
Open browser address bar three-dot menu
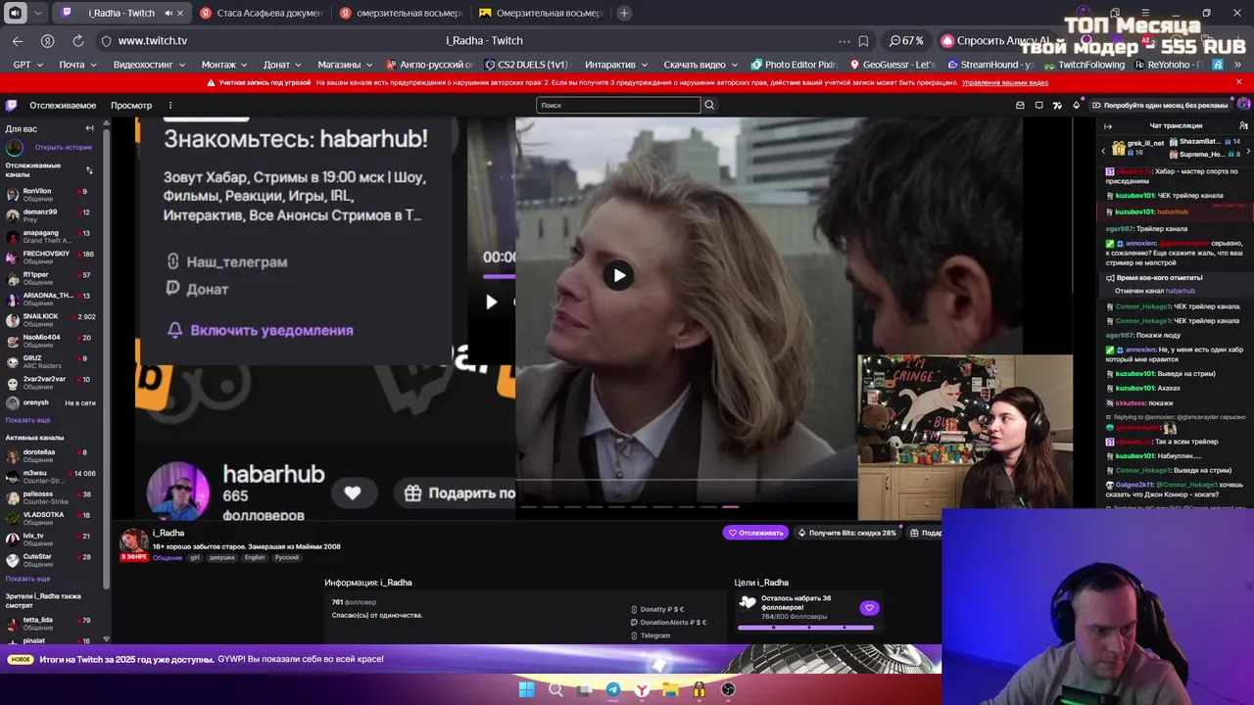coord(844,41)
